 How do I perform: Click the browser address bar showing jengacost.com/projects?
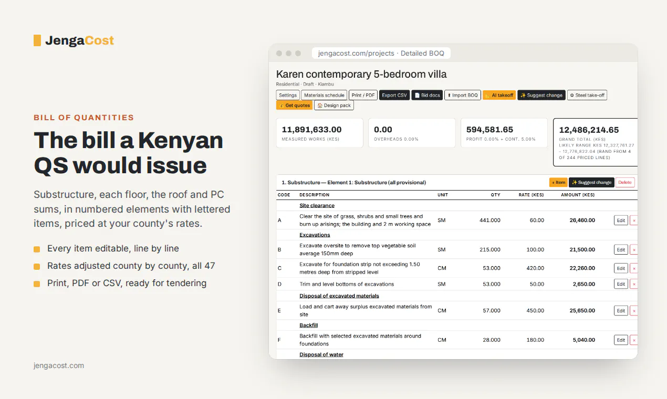[381, 53]
